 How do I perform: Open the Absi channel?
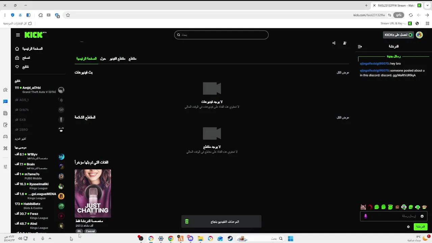click(x=39, y=225)
